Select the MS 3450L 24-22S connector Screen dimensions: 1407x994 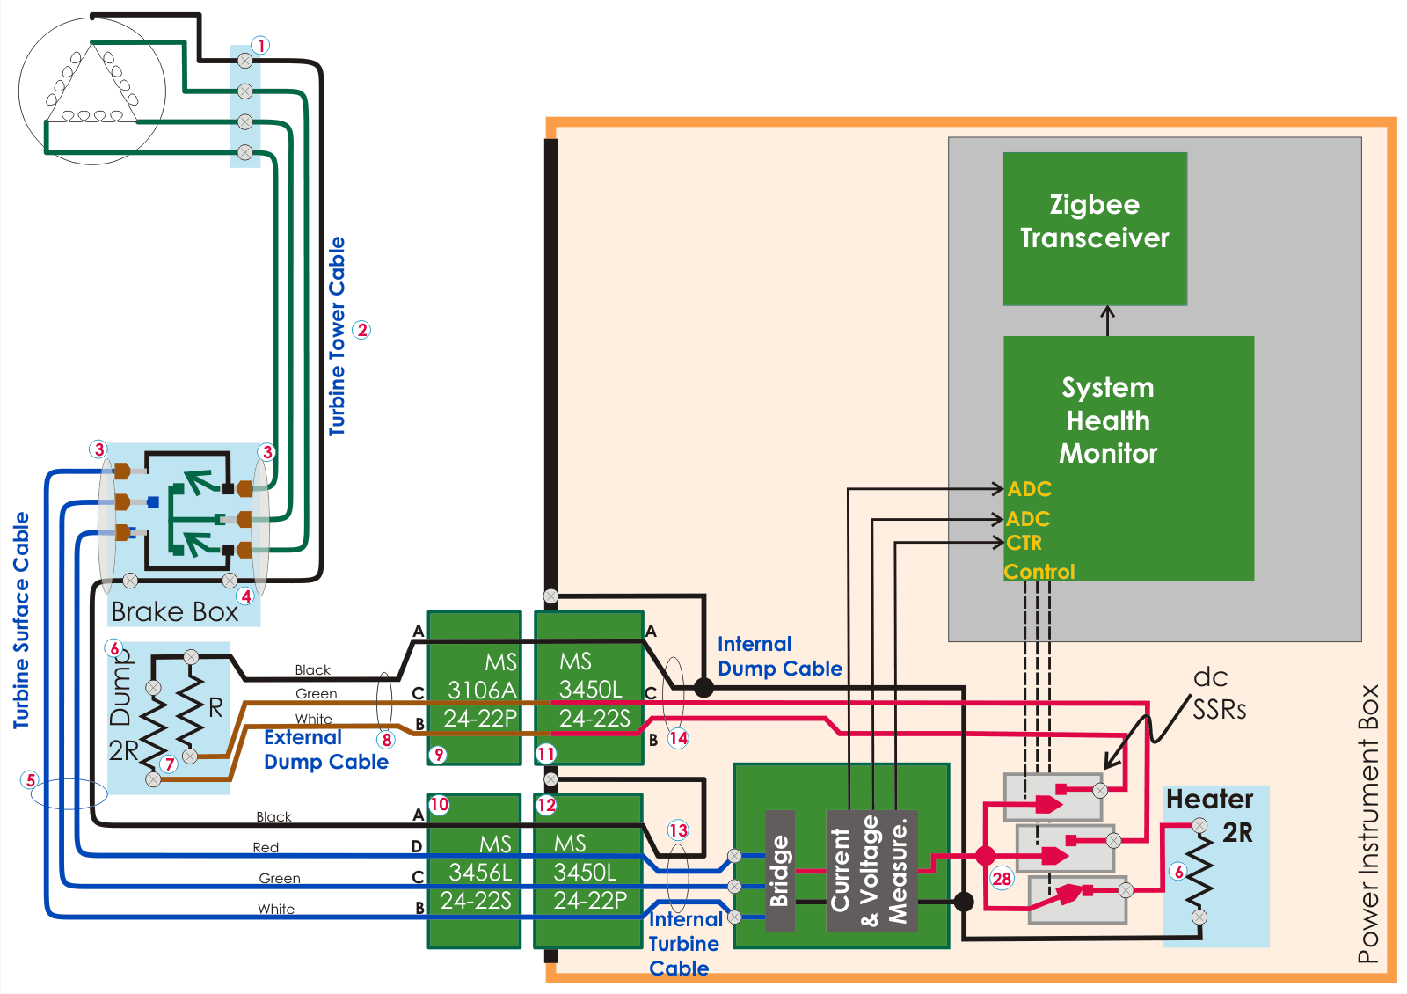coord(589,688)
